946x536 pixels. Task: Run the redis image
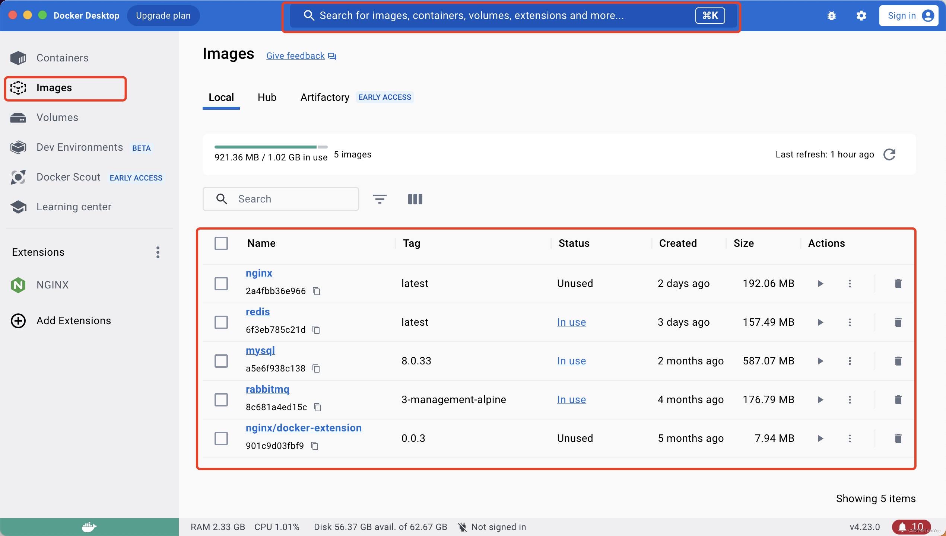820,322
